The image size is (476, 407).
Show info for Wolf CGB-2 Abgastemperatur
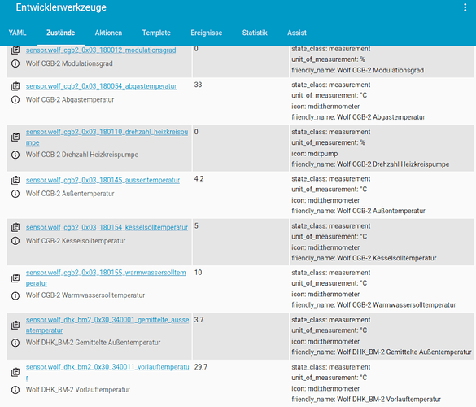(15, 99)
